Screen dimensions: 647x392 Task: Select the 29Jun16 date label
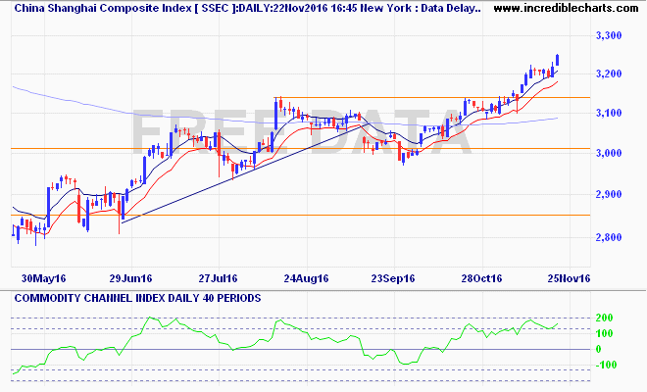tap(129, 277)
